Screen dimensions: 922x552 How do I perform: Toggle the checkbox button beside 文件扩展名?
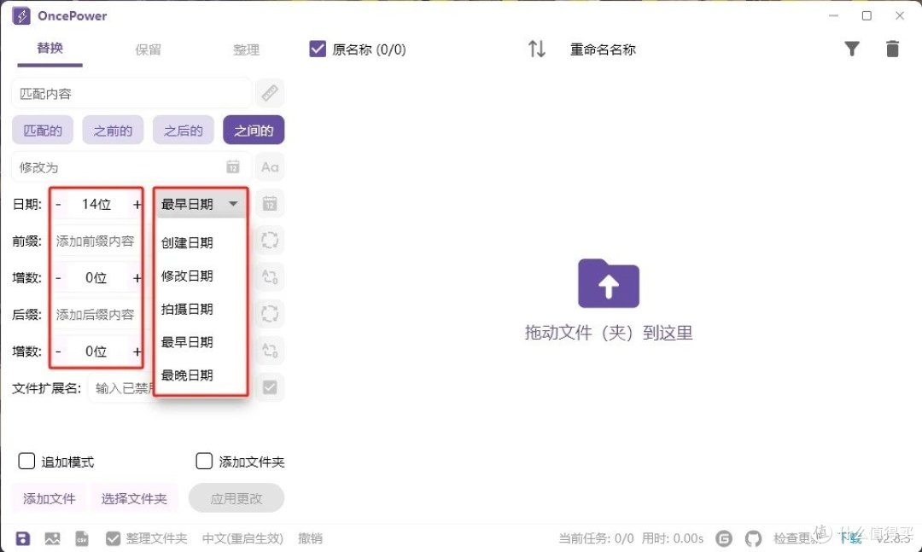[x=269, y=387]
